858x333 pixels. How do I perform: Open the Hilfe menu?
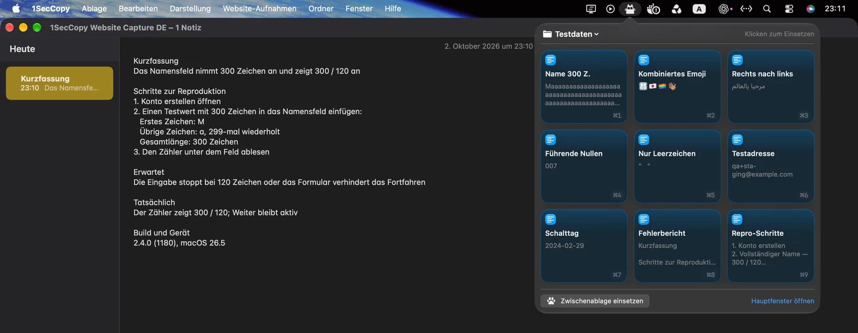(393, 9)
